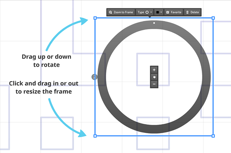Screen dimensions: 231x153
Task: Select the bottom-right resize handle
Action: coord(213,136)
